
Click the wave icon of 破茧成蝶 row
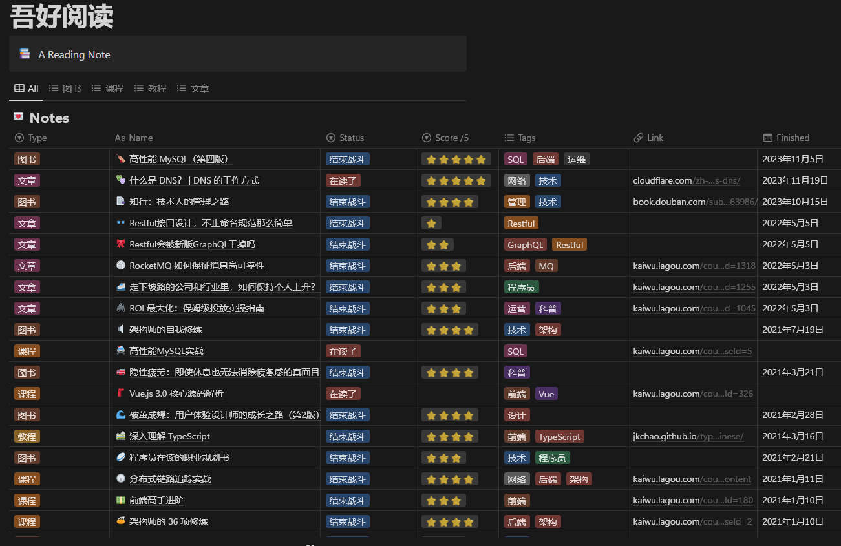pyautogui.click(x=120, y=415)
